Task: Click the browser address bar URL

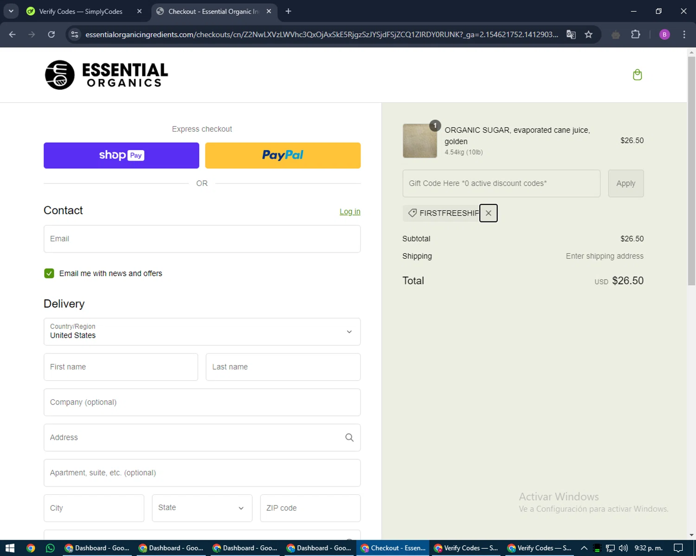Action: 322,34
